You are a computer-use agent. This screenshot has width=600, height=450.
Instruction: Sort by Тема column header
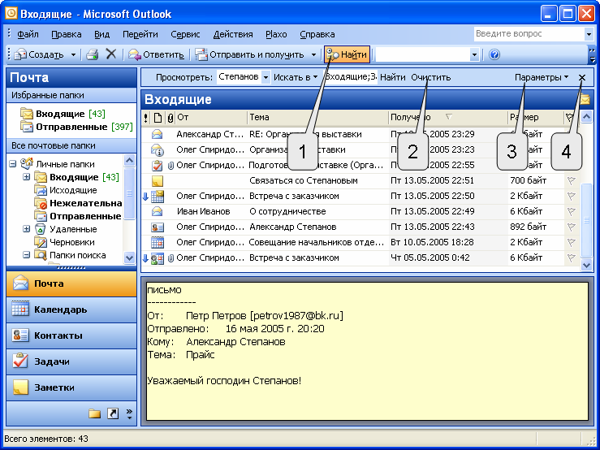(317, 118)
